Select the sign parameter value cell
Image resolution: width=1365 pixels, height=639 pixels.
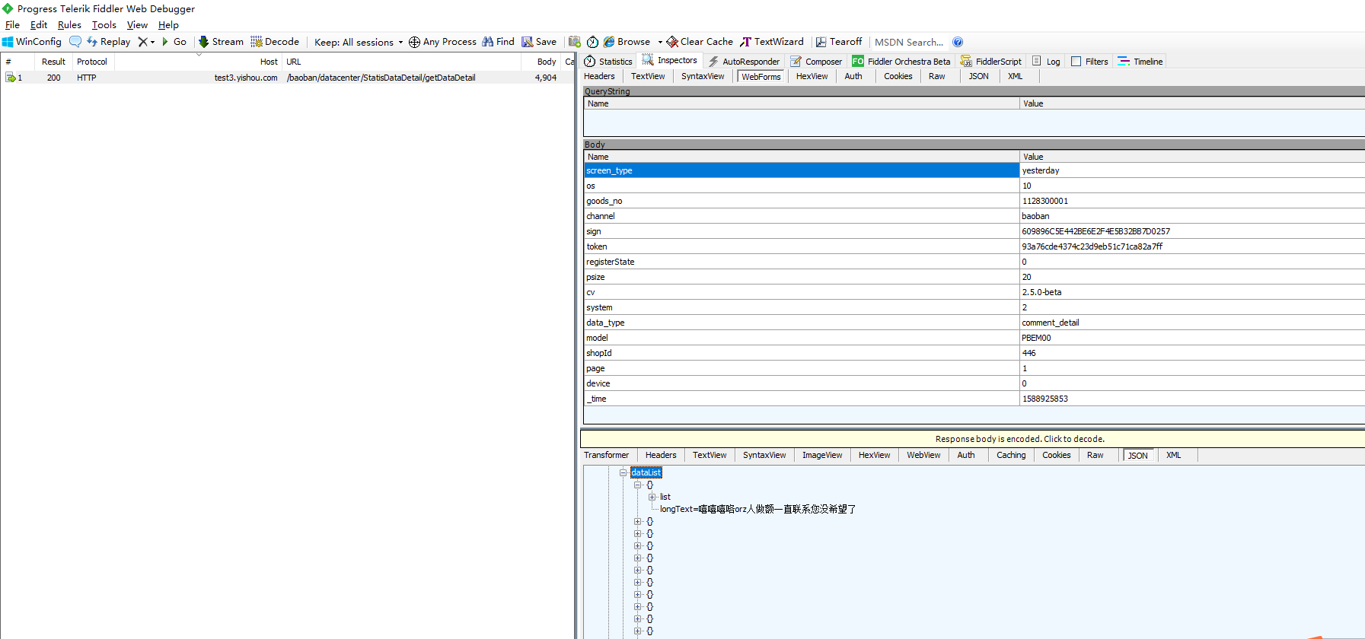click(x=1191, y=231)
